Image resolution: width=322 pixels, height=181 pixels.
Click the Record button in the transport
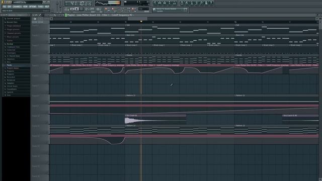[82, 9]
